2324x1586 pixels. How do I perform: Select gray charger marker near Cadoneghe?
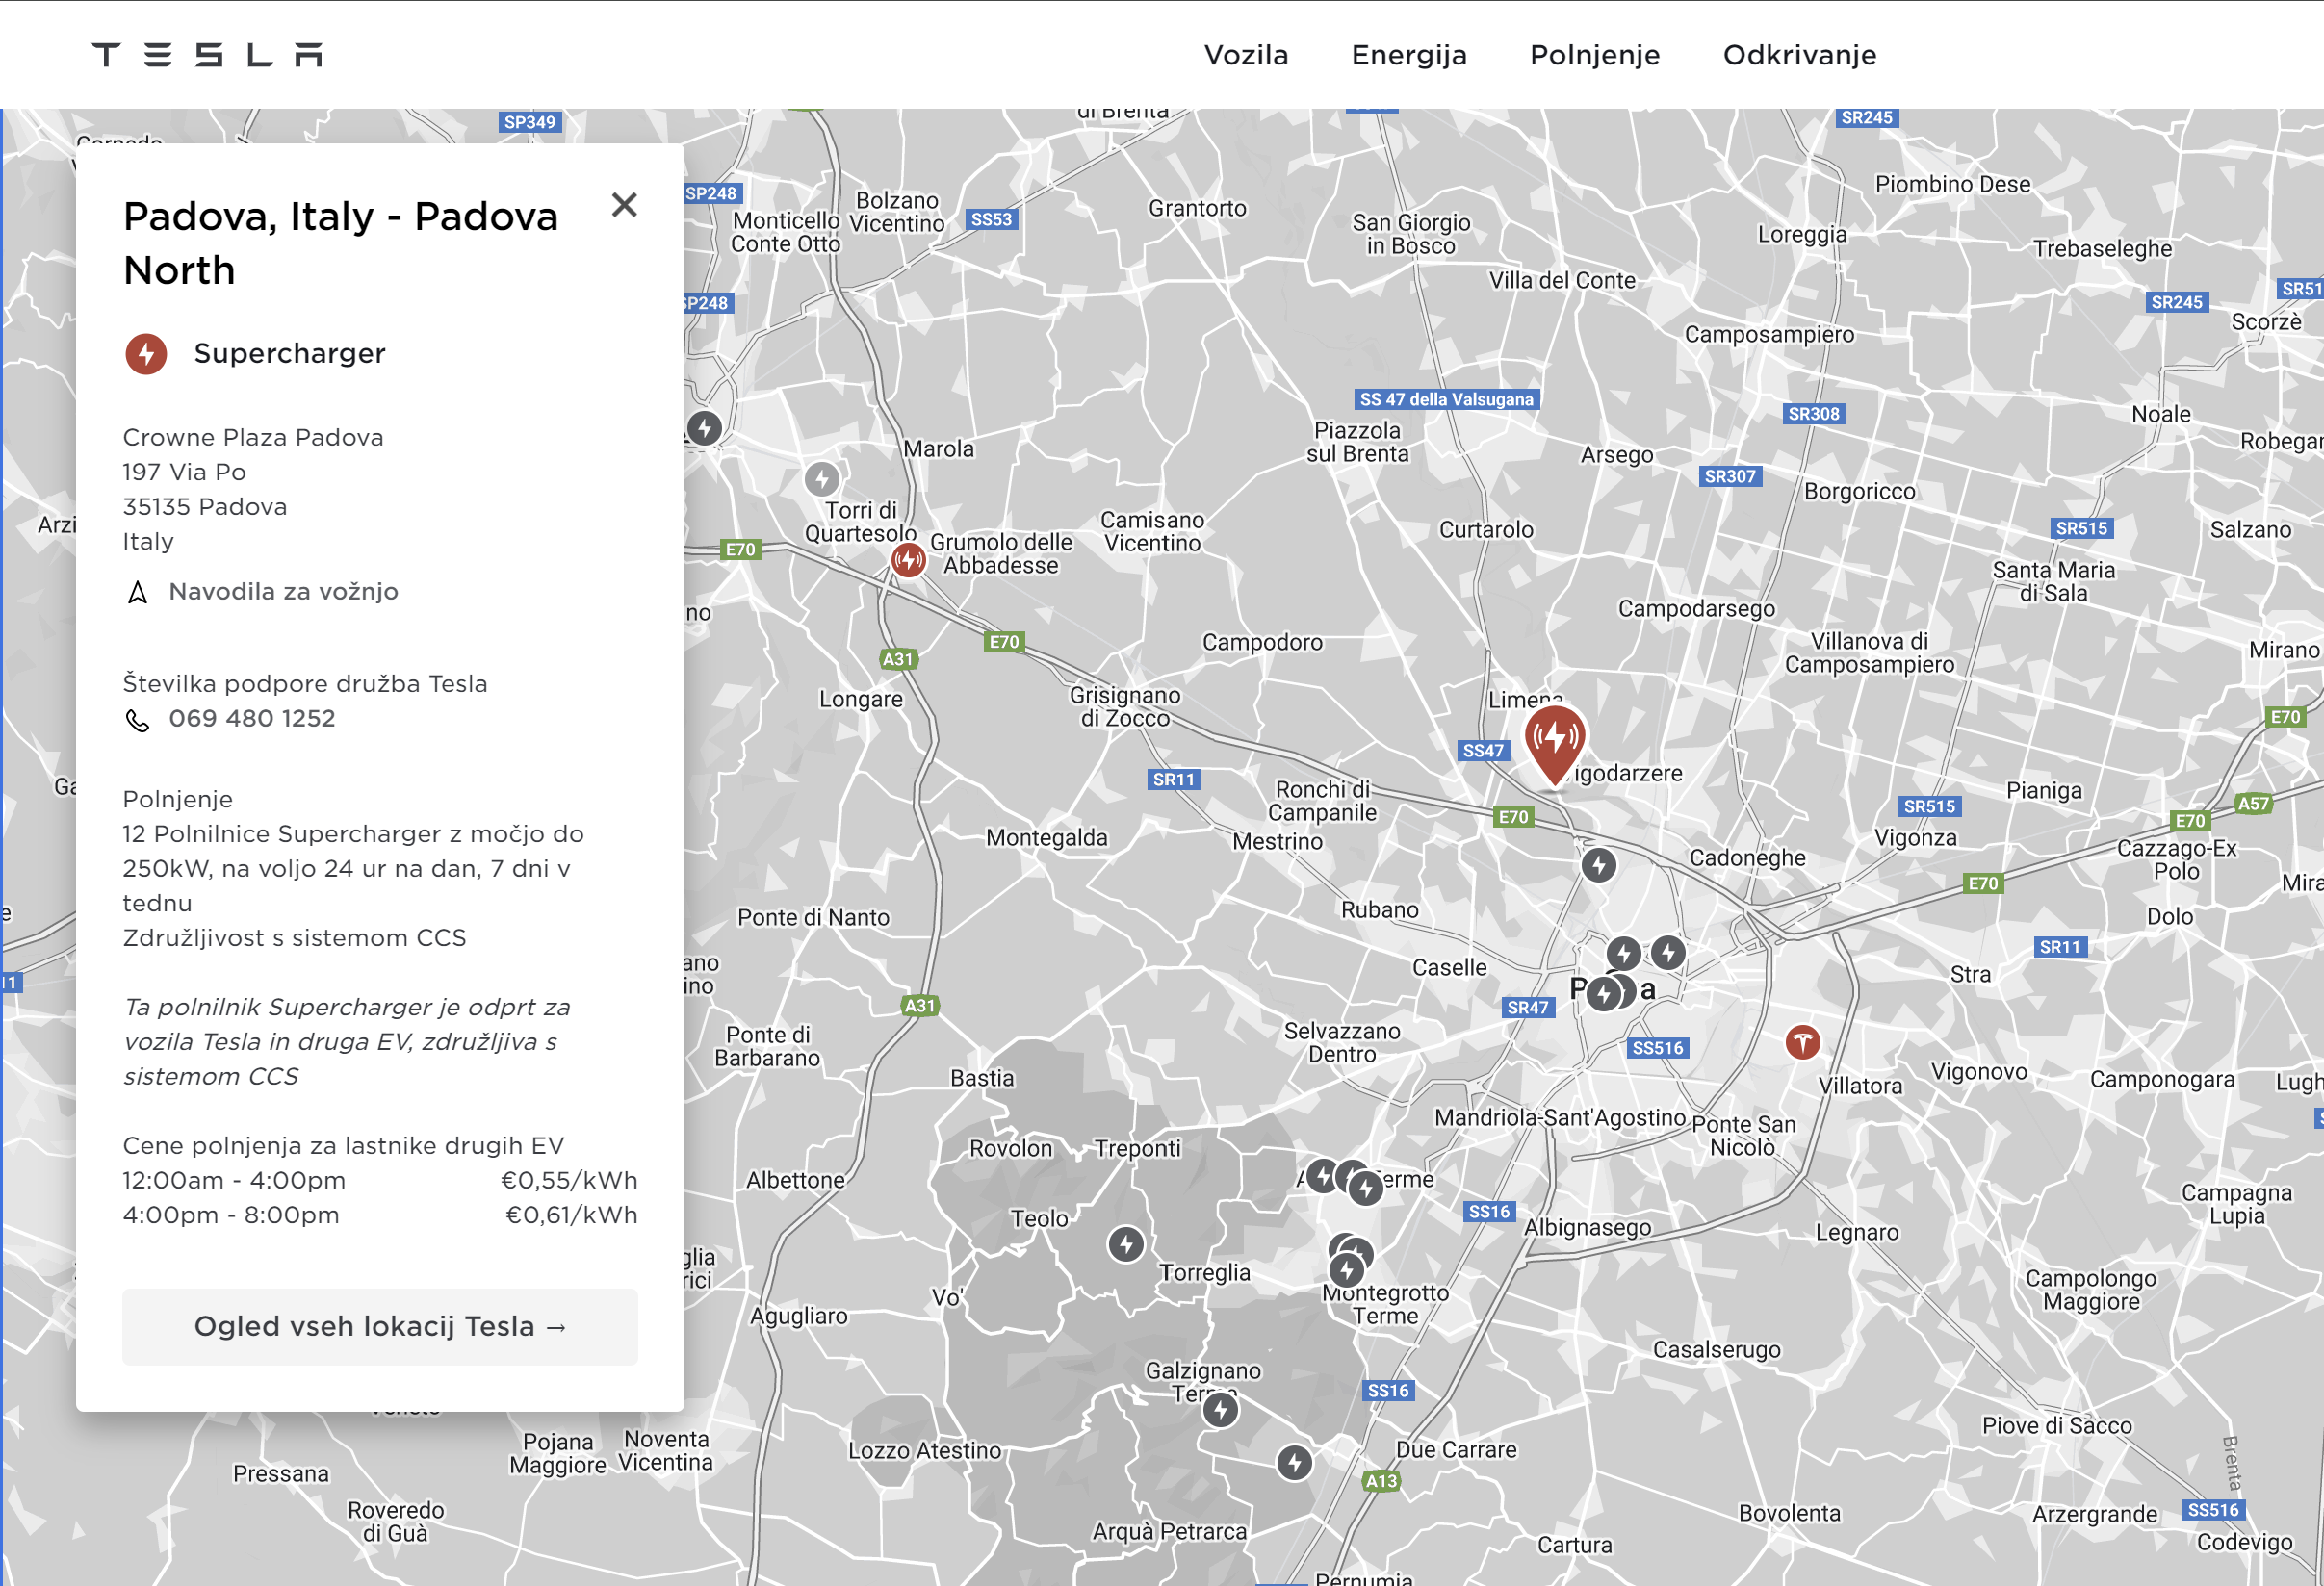click(x=1598, y=865)
